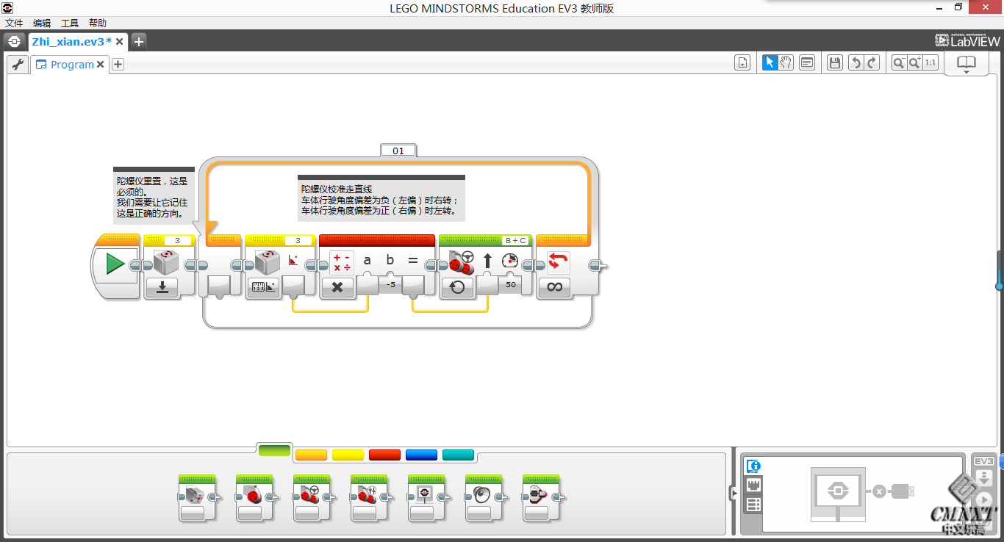This screenshot has width=1004, height=542.
Task: Click the red loop arrow icon
Action: coord(559,262)
